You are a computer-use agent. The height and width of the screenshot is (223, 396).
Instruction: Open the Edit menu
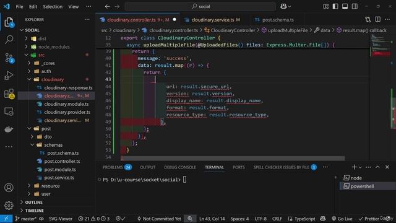click(33, 7)
